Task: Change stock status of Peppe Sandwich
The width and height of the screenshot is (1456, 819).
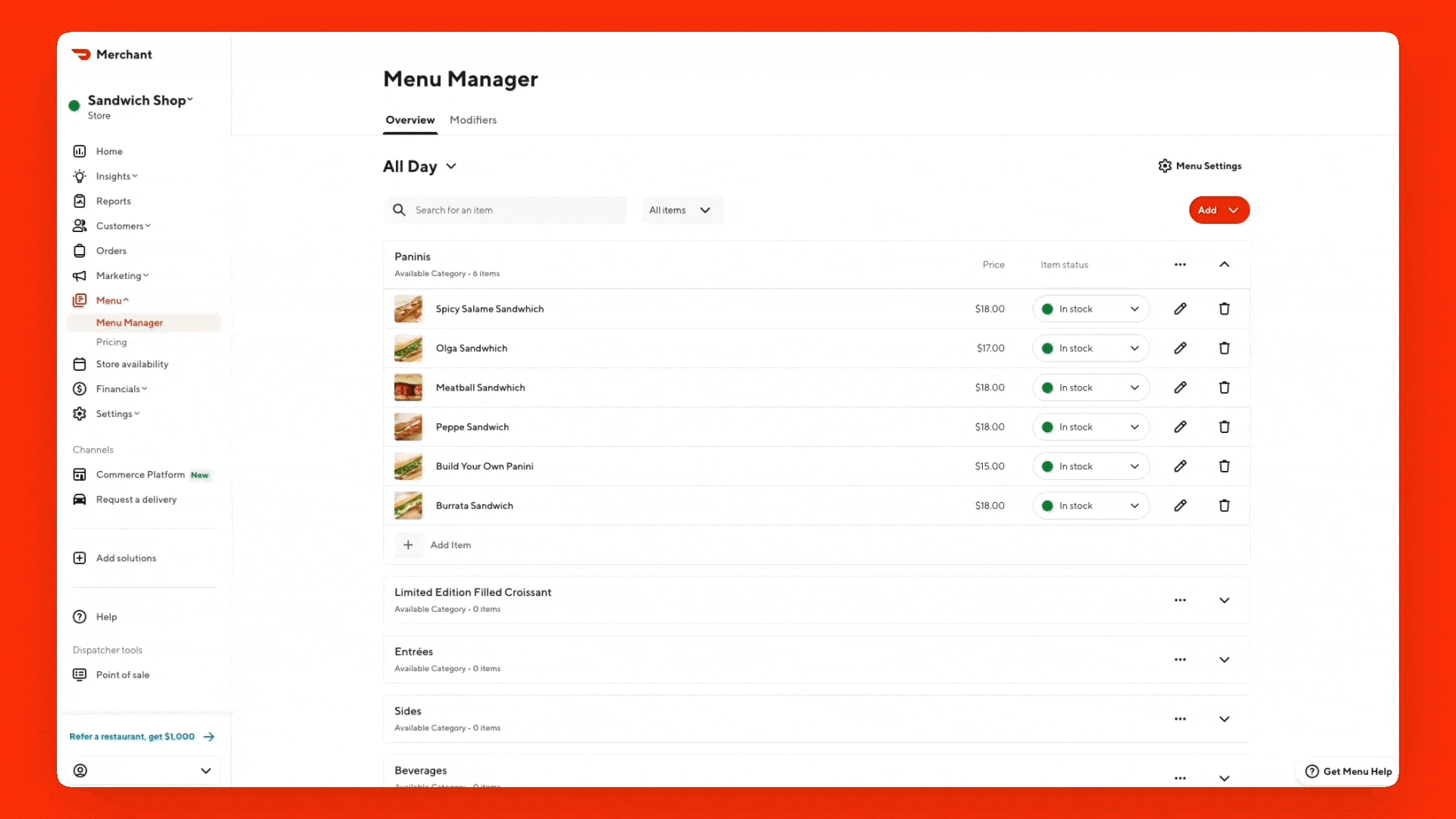Action: pos(1090,427)
